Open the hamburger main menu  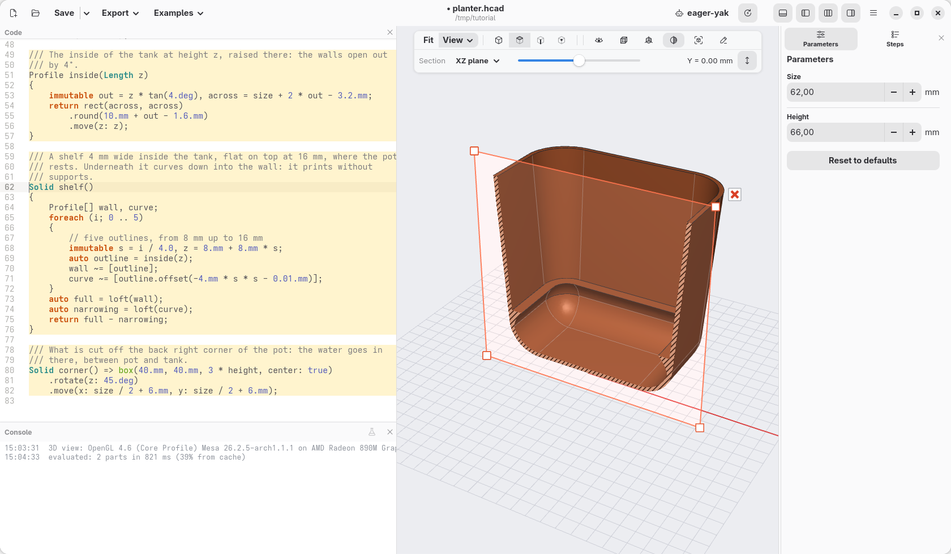coord(873,13)
